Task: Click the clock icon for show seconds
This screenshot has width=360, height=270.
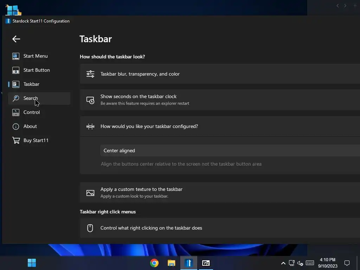Action: pos(90,100)
